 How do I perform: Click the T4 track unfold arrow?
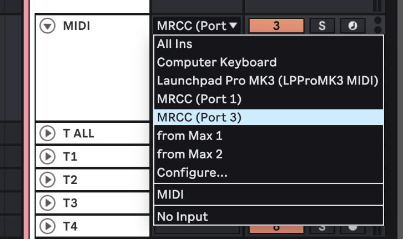point(48,226)
